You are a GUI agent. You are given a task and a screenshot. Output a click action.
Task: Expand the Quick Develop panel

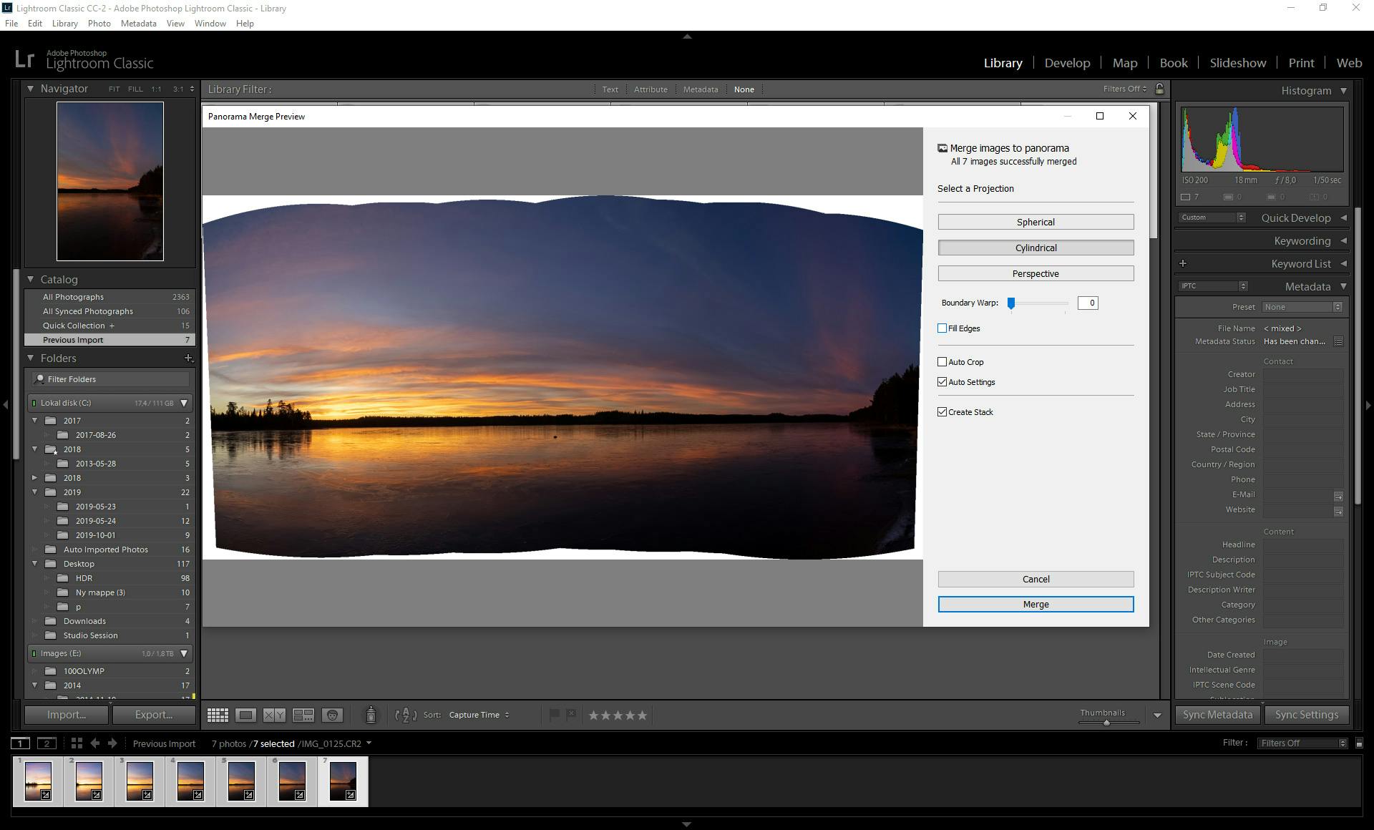tap(1343, 218)
